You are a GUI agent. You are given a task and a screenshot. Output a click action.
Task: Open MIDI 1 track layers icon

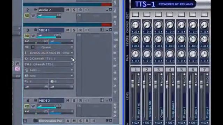coord(102,30)
